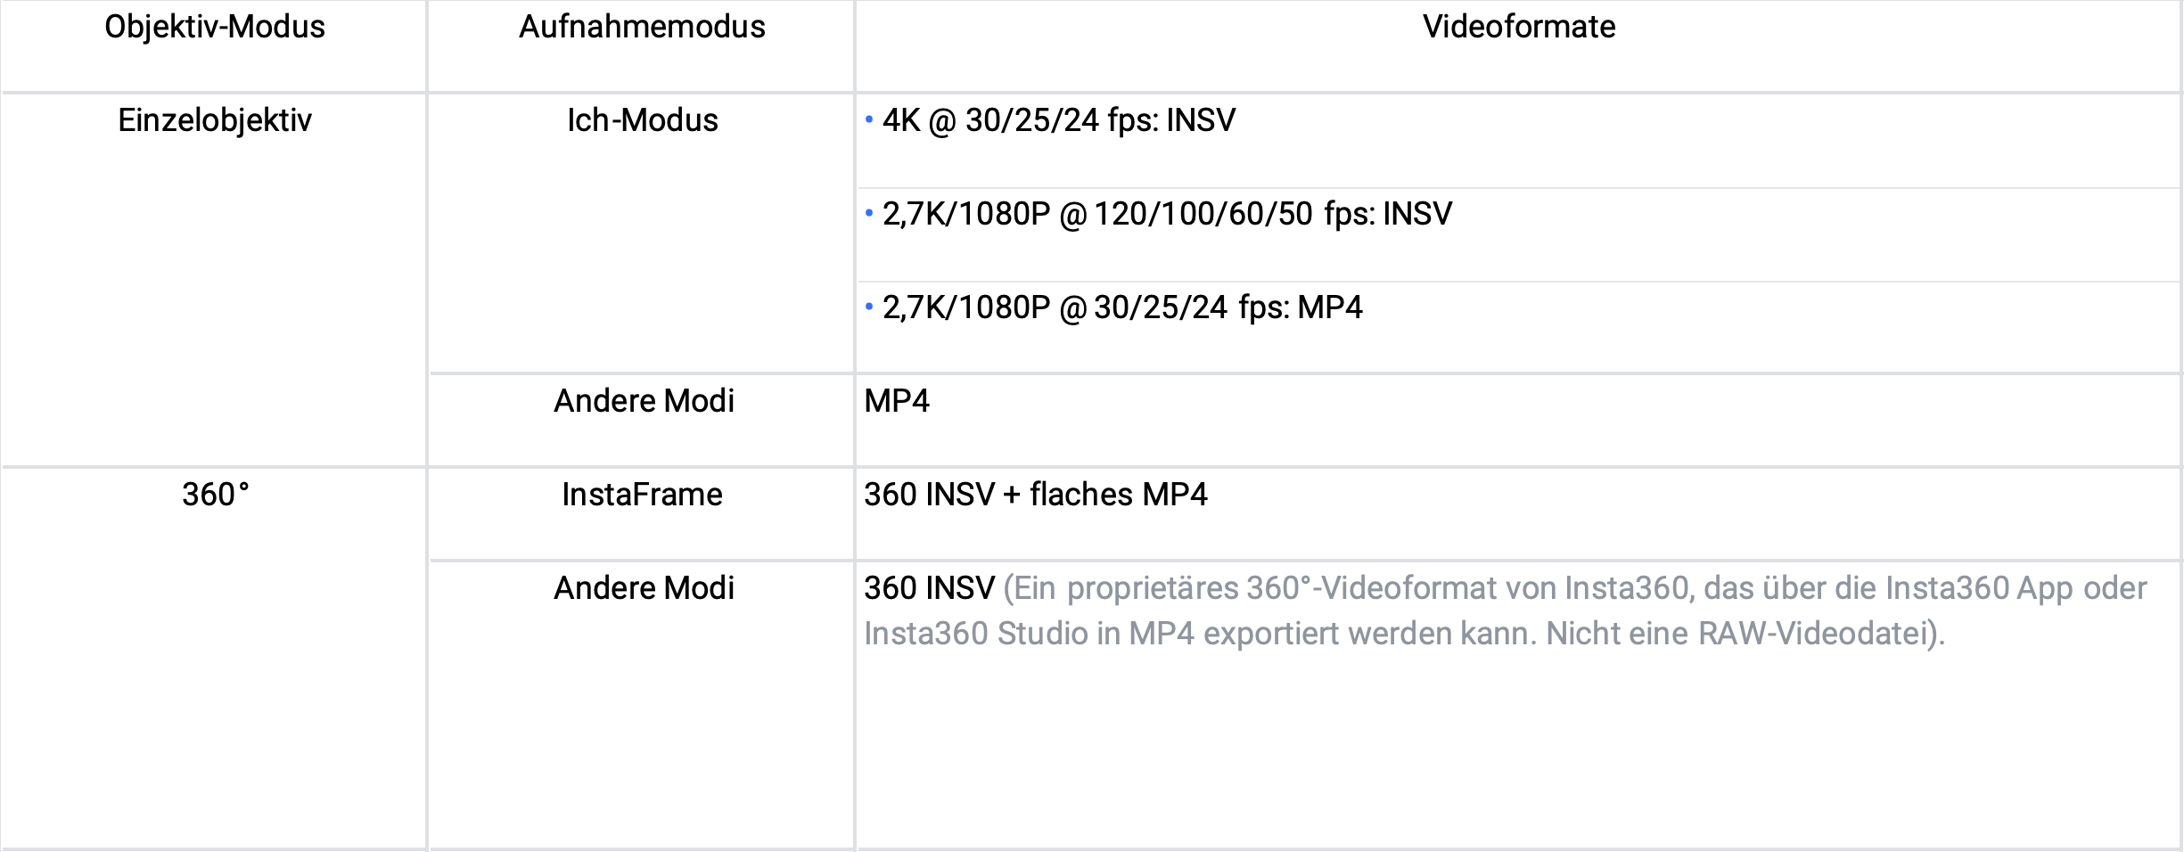Click Andere Modi in the 360° section
Image resolution: width=2184 pixels, height=852 pixels.
click(644, 589)
